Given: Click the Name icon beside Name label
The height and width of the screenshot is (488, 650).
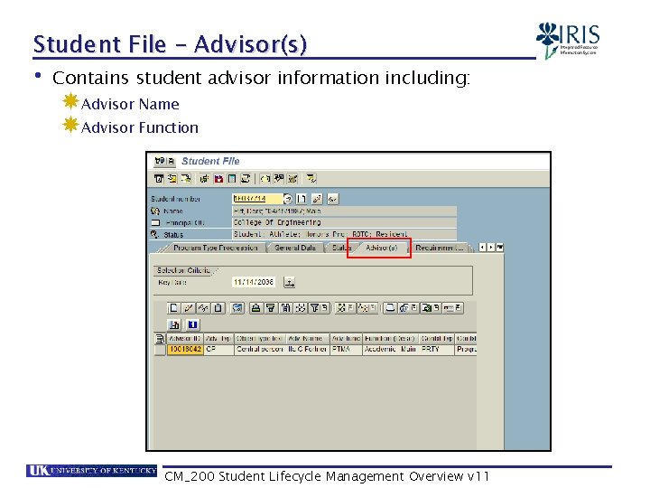Looking at the screenshot, I should 155,211.
